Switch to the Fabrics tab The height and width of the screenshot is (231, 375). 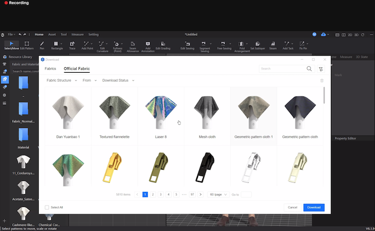pyautogui.click(x=50, y=69)
